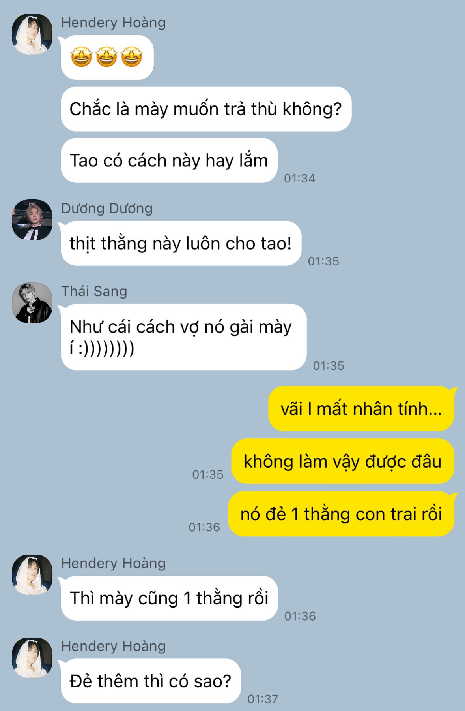The width and height of the screenshot is (465, 711).
Task: Tap yellow bubble 'nó đẻ 1 thằng con trai rồi'
Action: tap(341, 514)
